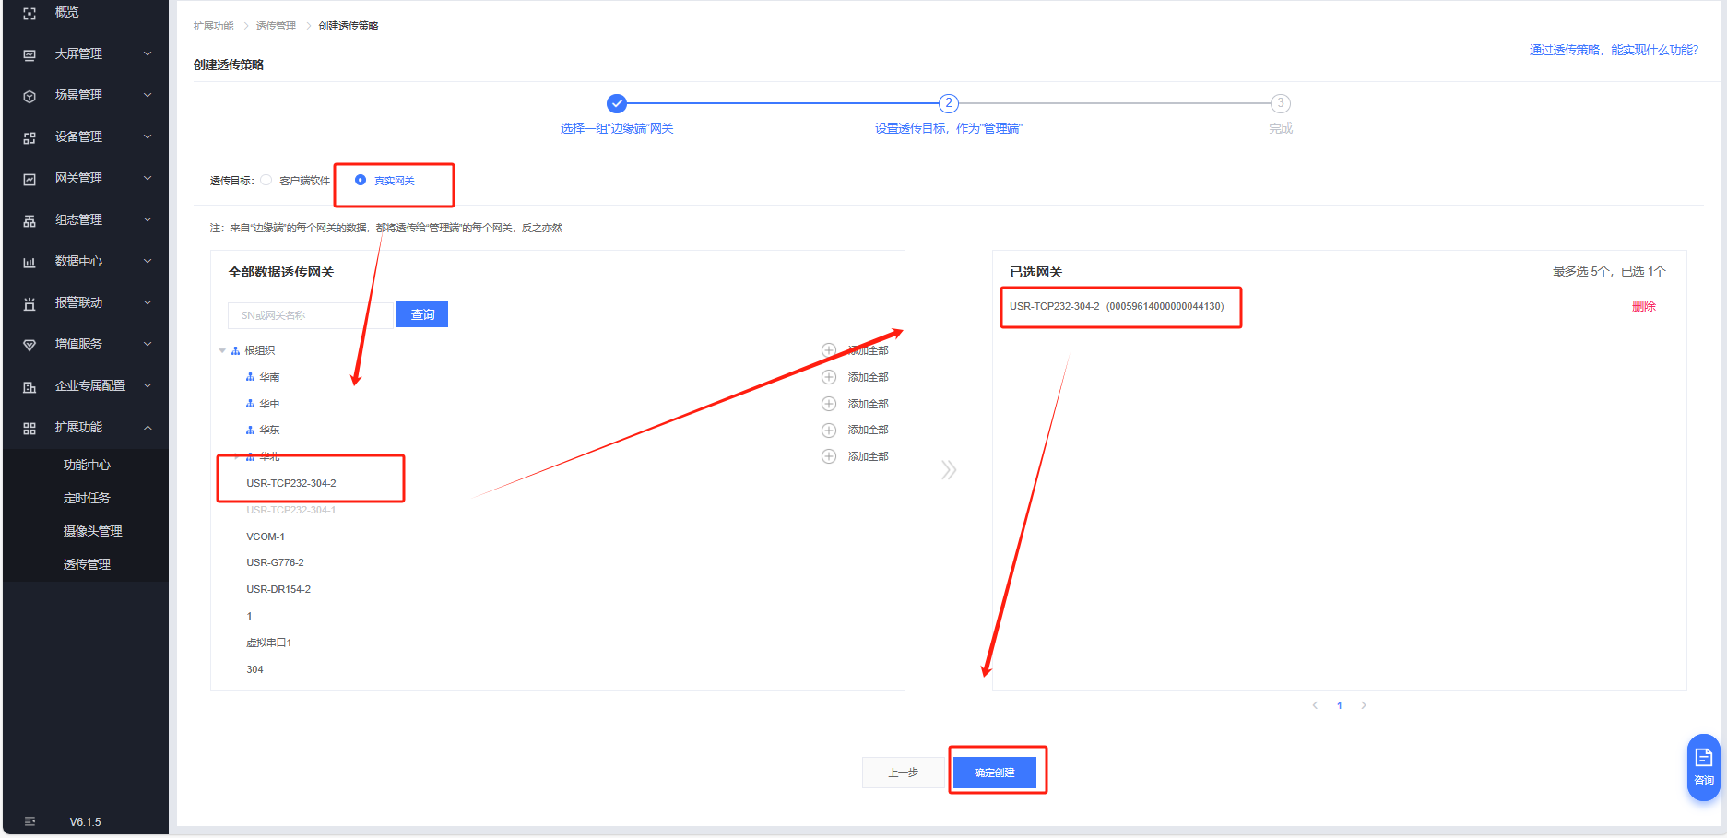Select 客户端软件 as the passthrough target

pyautogui.click(x=266, y=181)
